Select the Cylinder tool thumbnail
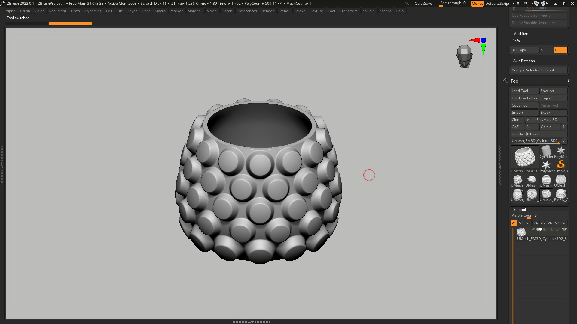The width and height of the screenshot is (577, 324). (546, 152)
